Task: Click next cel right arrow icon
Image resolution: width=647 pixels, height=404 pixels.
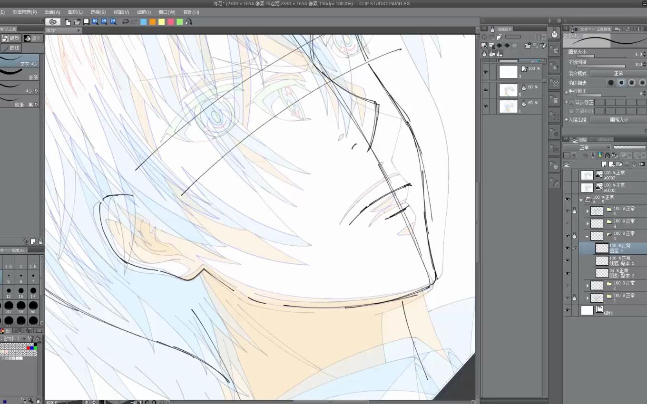Action: (507, 46)
